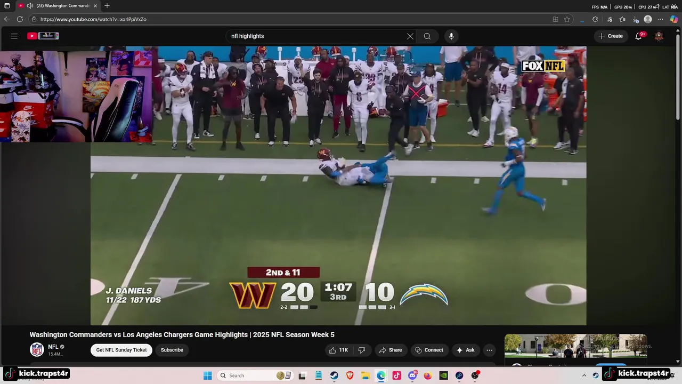This screenshot has width=682, height=384.
Task: Open the NFL channel avatar
Action: click(x=37, y=350)
